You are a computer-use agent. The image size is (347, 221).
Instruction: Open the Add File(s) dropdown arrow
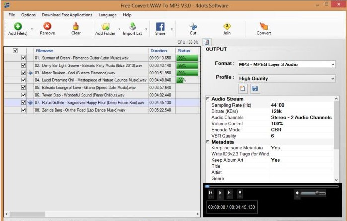pos(32,29)
